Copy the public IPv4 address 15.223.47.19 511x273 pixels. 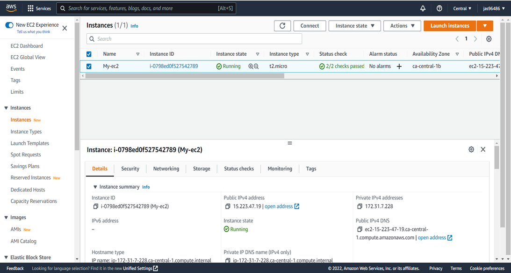click(x=228, y=207)
